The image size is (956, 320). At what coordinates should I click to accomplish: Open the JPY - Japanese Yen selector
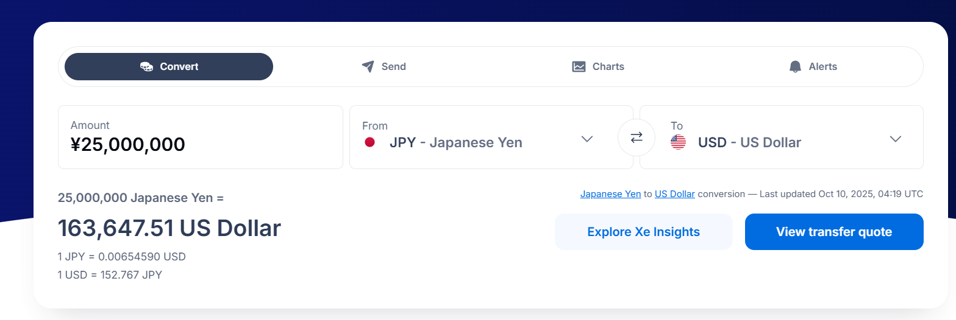(491, 137)
